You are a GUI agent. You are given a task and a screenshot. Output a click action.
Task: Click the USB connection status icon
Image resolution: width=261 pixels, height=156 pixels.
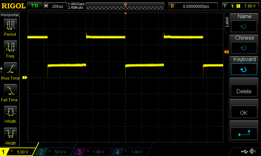(x=244, y=151)
